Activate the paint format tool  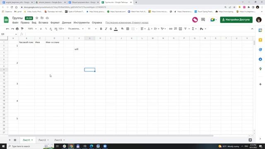click(22, 29)
